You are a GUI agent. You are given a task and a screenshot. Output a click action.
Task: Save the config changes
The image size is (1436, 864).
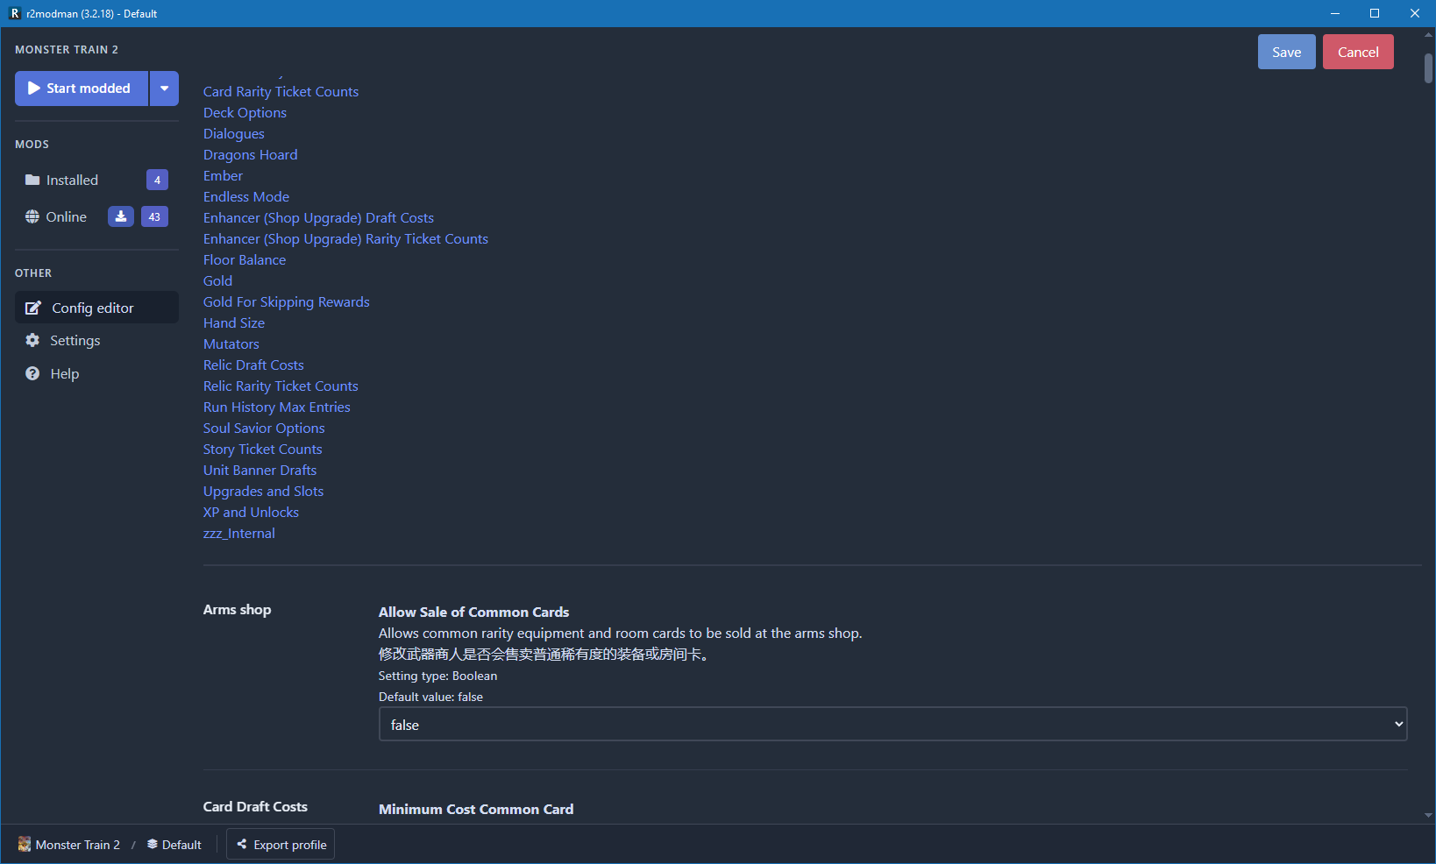pos(1286,52)
